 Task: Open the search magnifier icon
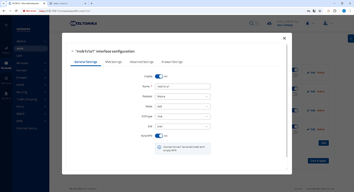click(251, 23)
